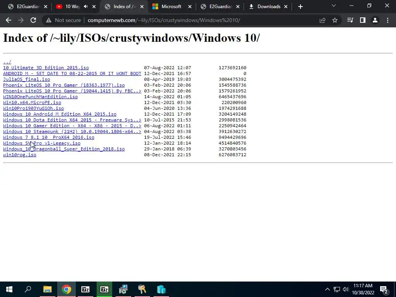Download Windows 10 Steampunk (21H2)

pyautogui.click(x=72, y=131)
